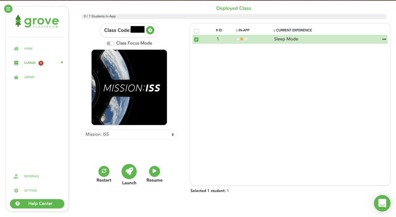Open the hamburger menu button
The height and width of the screenshot is (217, 396).
click(8, 9)
